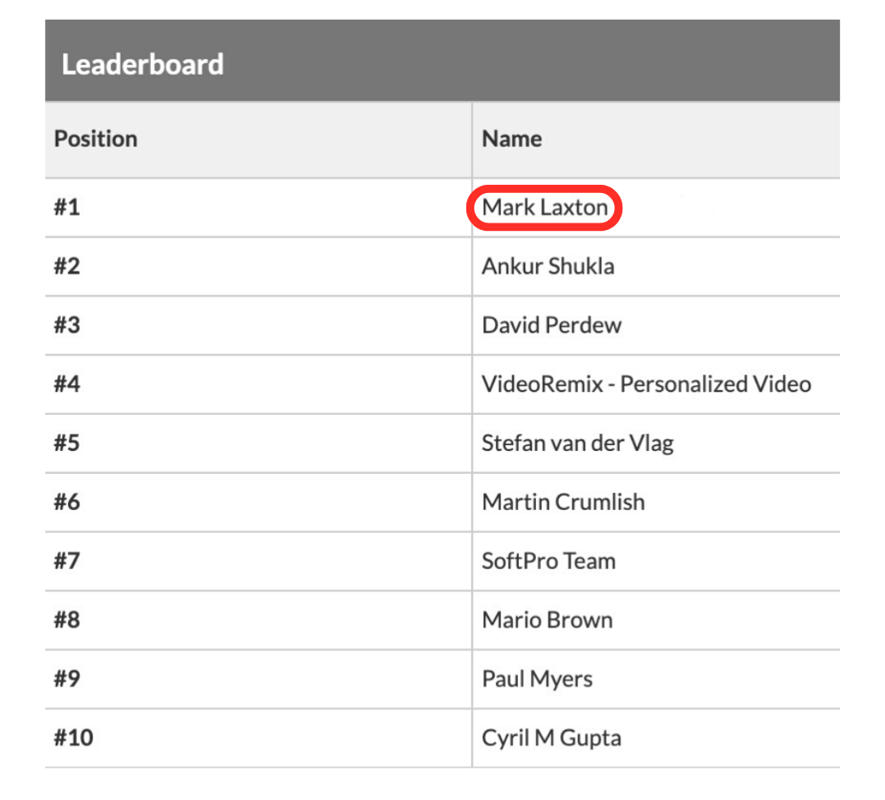Image resolution: width=885 pixels, height=800 pixels.
Task: Click the #1 position cell
Action: [x=67, y=207]
